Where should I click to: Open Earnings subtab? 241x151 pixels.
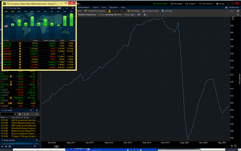(167, 11)
